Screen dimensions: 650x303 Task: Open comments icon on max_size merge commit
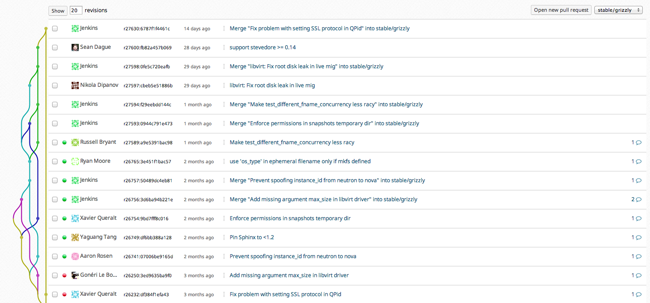pos(639,199)
